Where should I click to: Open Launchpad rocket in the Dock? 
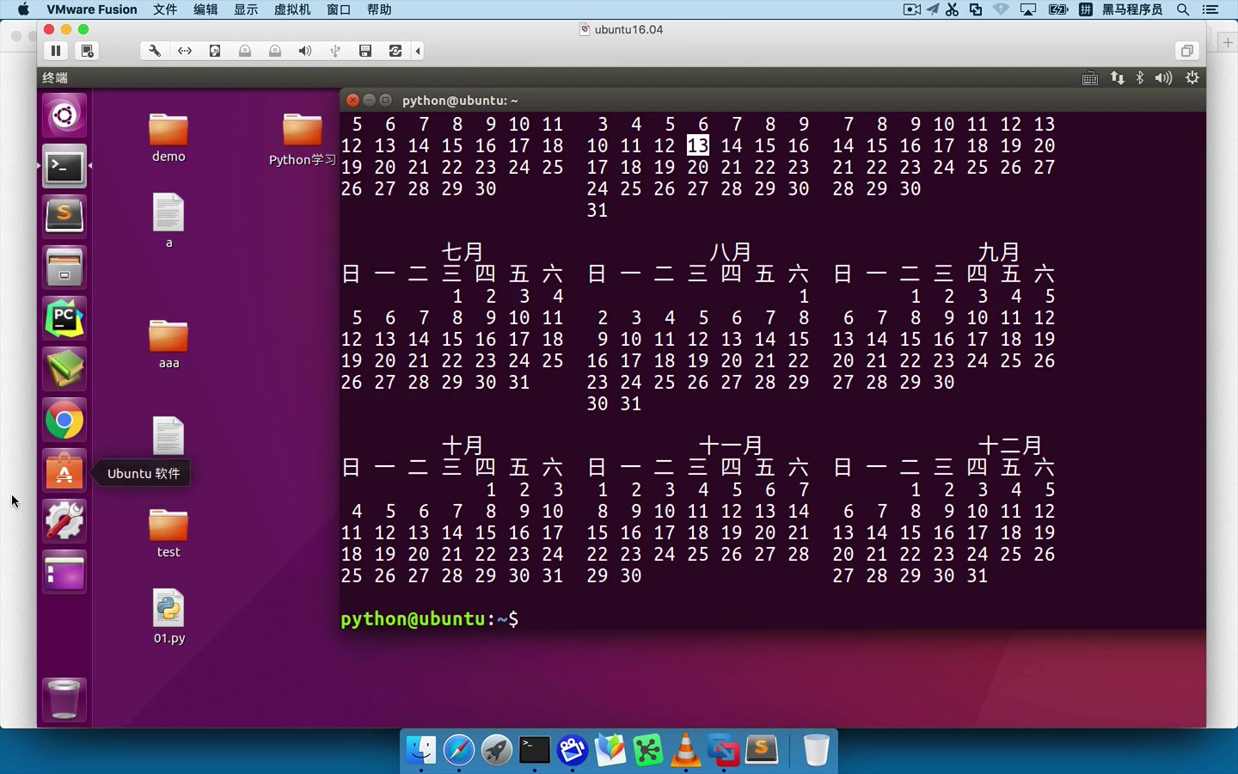point(497,751)
